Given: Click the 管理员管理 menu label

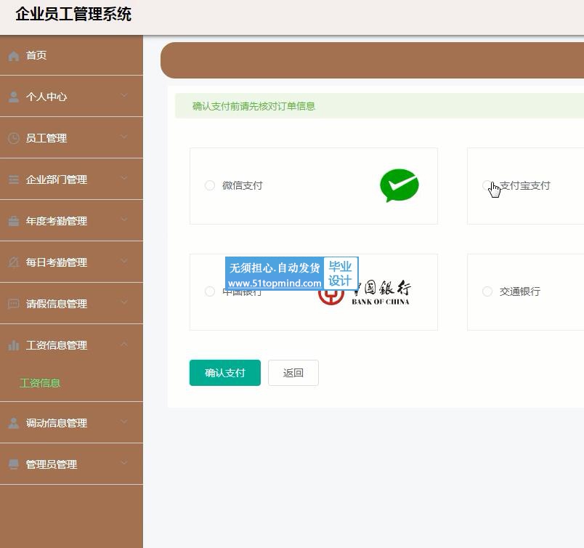Looking at the screenshot, I should click(52, 464).
